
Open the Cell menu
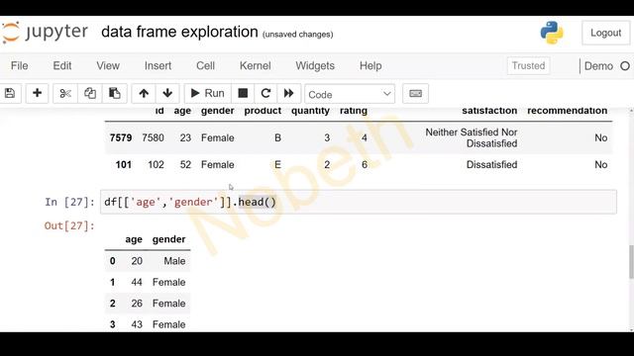coord(205,66)
